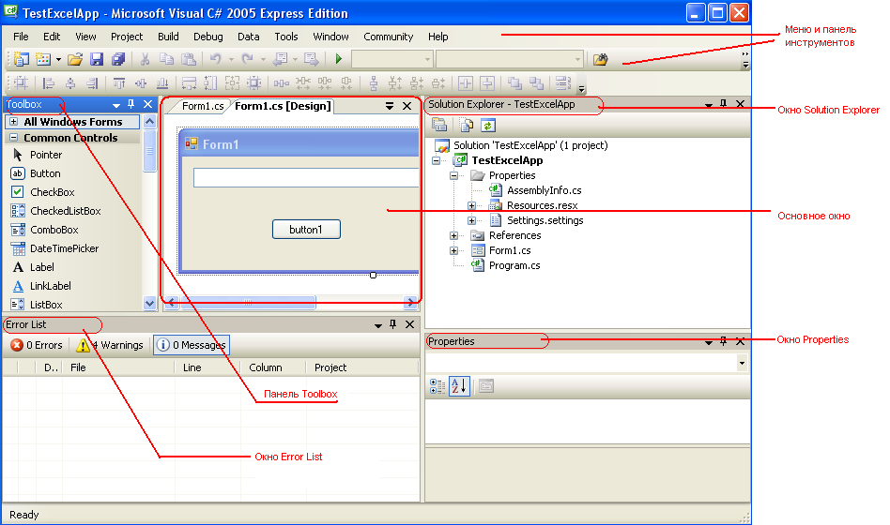
Task: Toggle the 4 Warnings filter
Action: [x=110, y=345]
